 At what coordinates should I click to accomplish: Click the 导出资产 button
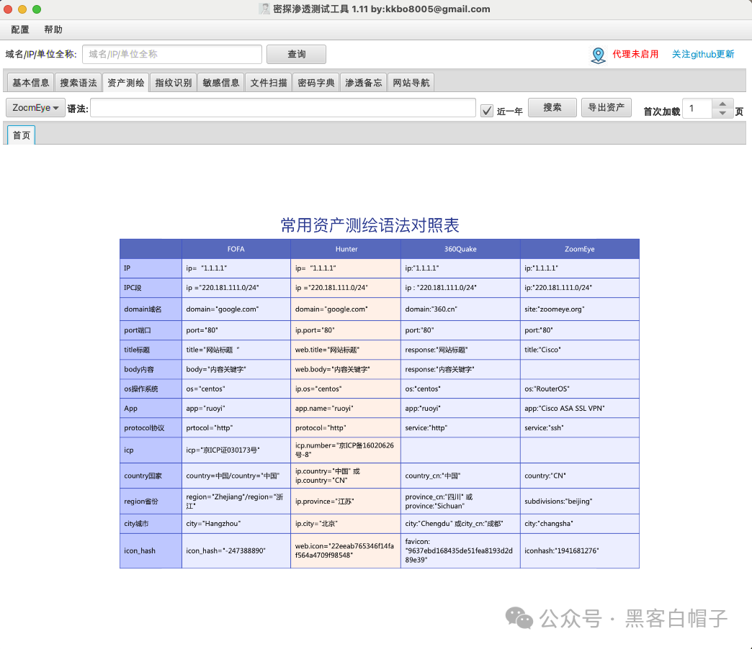coord(606,108)
